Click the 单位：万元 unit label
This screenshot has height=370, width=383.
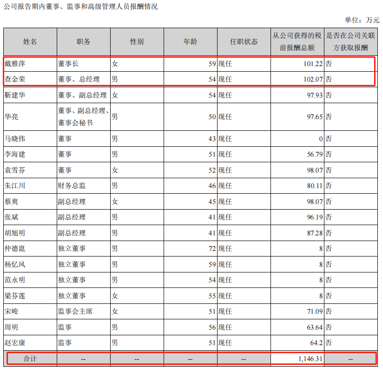pyautogui.click(x=362, y=20)
